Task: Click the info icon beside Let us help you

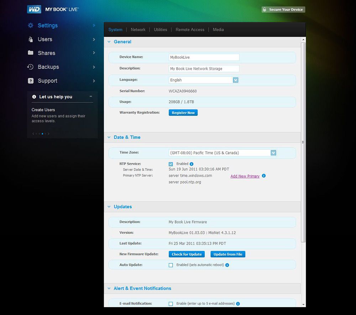Action: pos(34,97)
